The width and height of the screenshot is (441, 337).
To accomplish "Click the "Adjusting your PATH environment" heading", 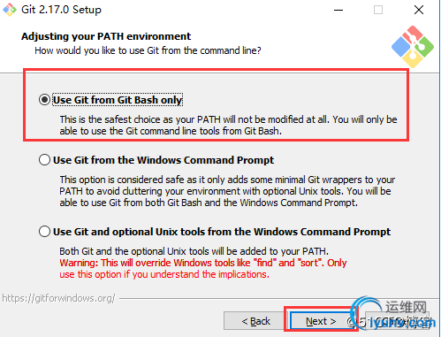I will click(106, 36).
